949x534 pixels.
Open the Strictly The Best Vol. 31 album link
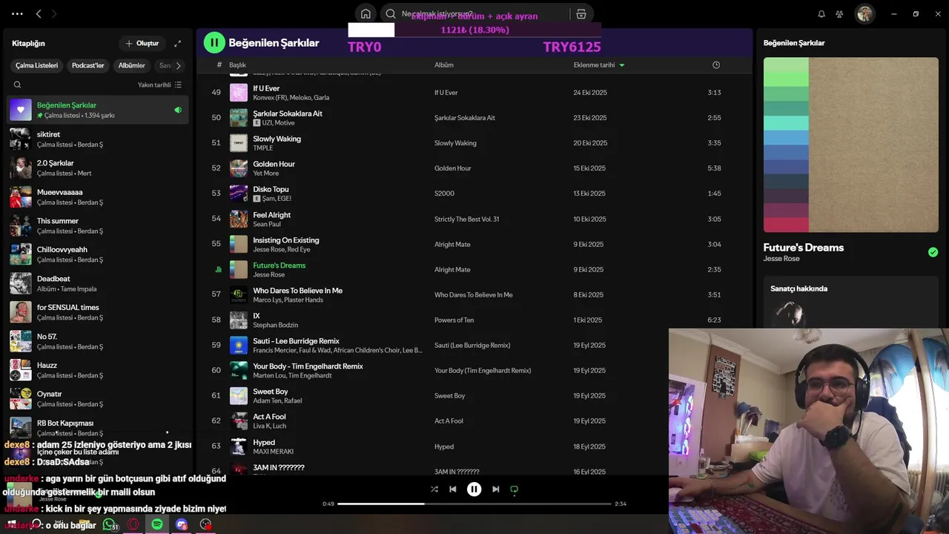pyautogui.click(x=466, y=219)
